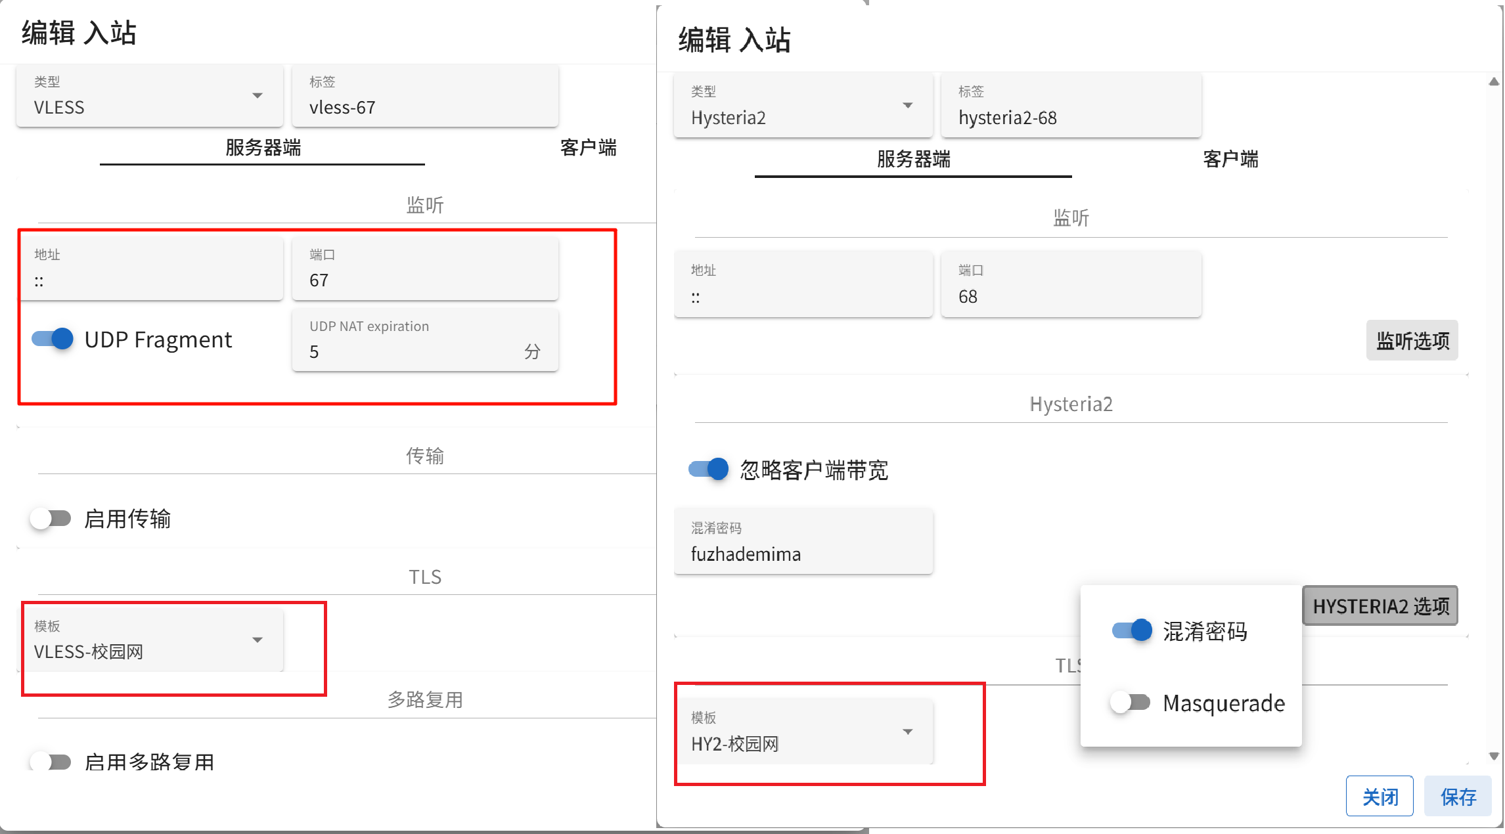
Task: Click the 关闭 button
Action: point(1380,797)
